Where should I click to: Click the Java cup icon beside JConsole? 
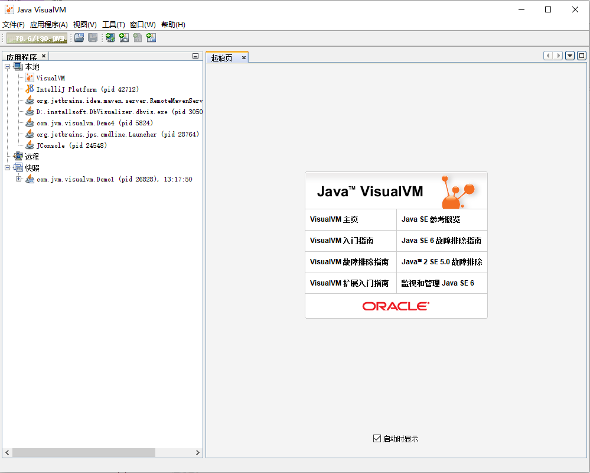(x=30, y=145)
